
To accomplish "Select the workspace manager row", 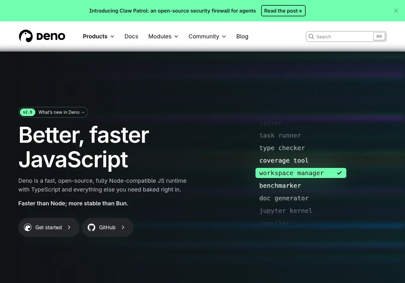I will coord(301,173).
